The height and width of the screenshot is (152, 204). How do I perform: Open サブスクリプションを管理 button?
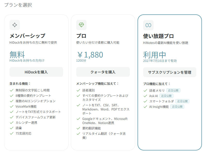click(170, 72)
